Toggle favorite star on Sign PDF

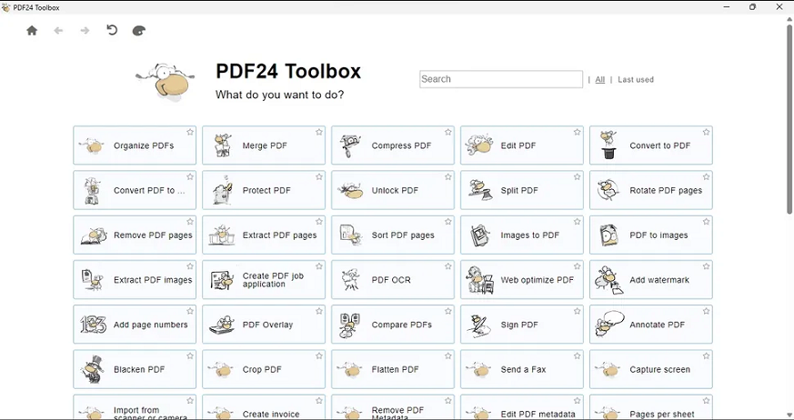pyautogui.click(x=578, y=311)
